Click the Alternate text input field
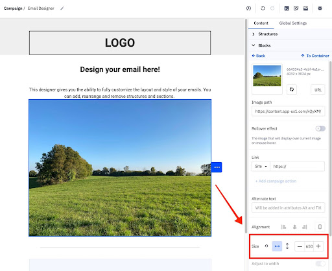 [x=288, y=208]
